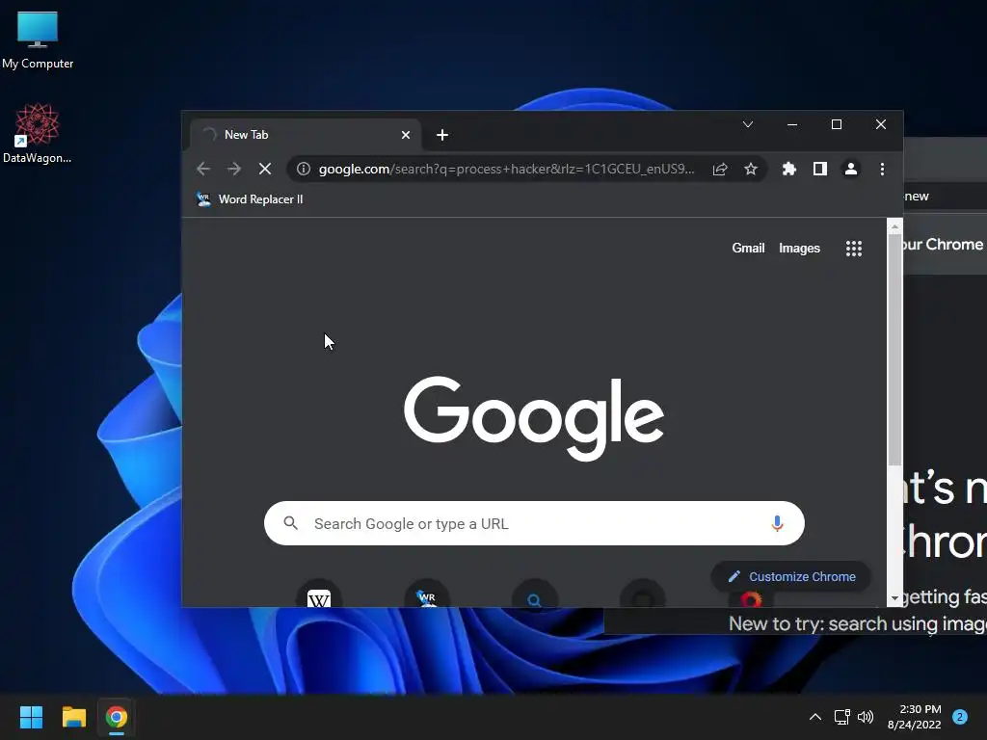Open Google apps grid
The height and width of the screenshot is (740, 987).
[x=854, y=249]
